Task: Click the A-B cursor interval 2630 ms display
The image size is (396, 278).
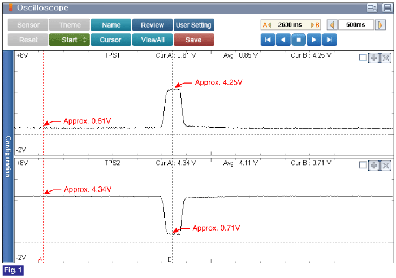Action: click(291, 25)
